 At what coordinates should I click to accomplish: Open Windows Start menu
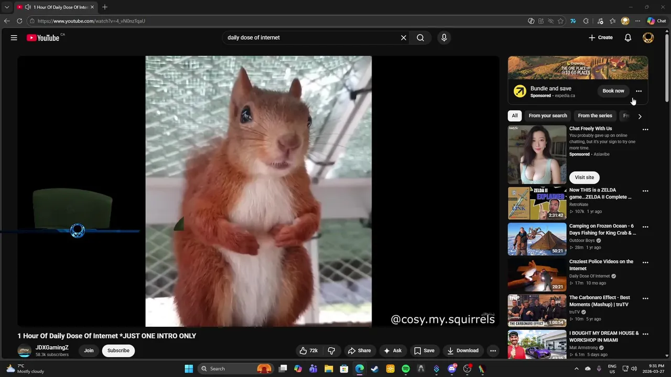(x=189, y=369)
